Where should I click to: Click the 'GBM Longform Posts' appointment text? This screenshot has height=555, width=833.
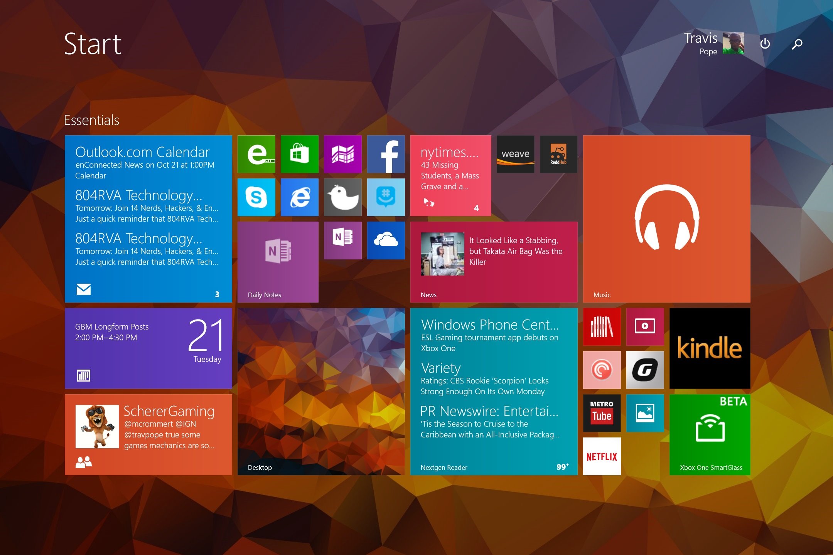pyautogui.click(x=112, y=327)
